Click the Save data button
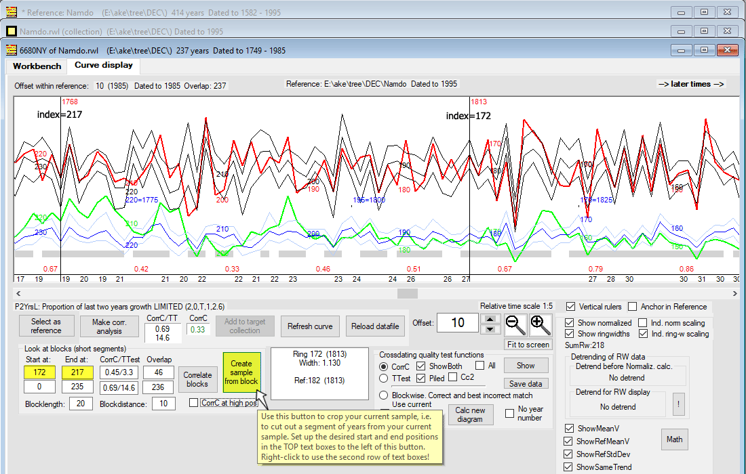Viewport: 746px width, 474px height. pos(526,383)
